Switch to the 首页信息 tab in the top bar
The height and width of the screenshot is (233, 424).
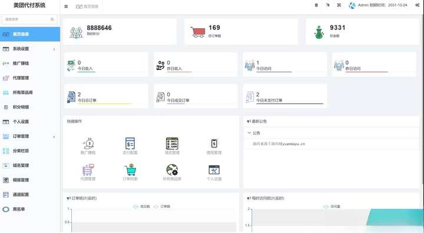87,6
